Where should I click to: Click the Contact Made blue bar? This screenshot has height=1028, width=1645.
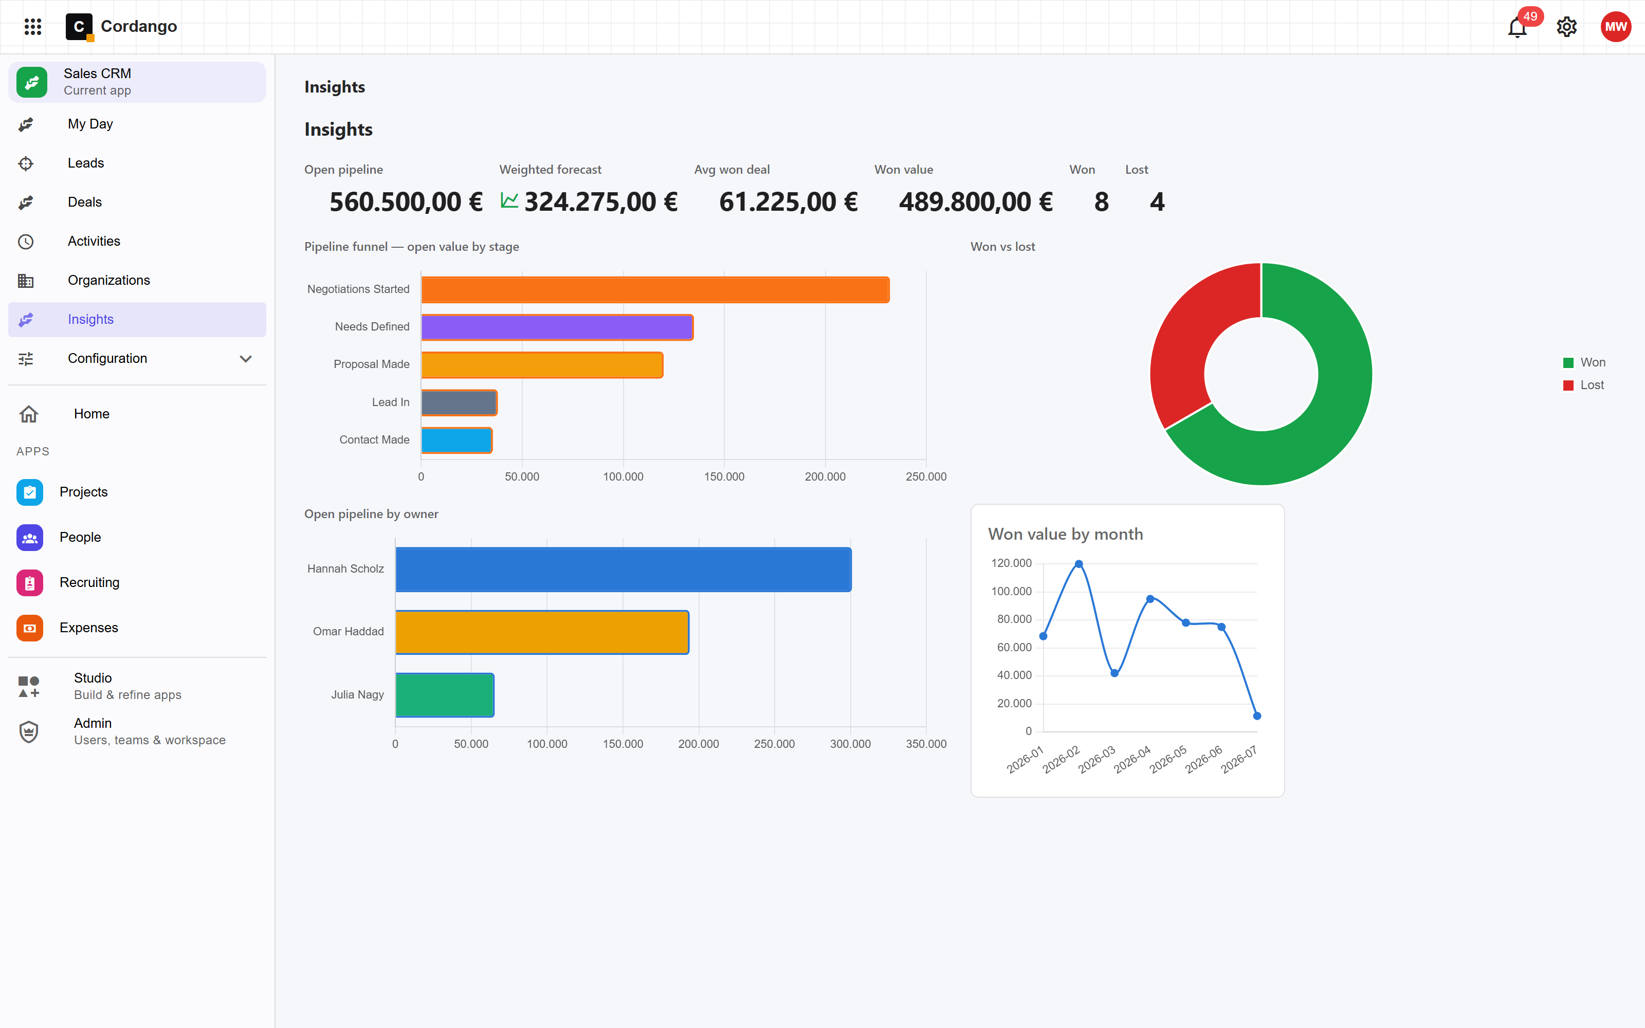(x=457, y=440)
